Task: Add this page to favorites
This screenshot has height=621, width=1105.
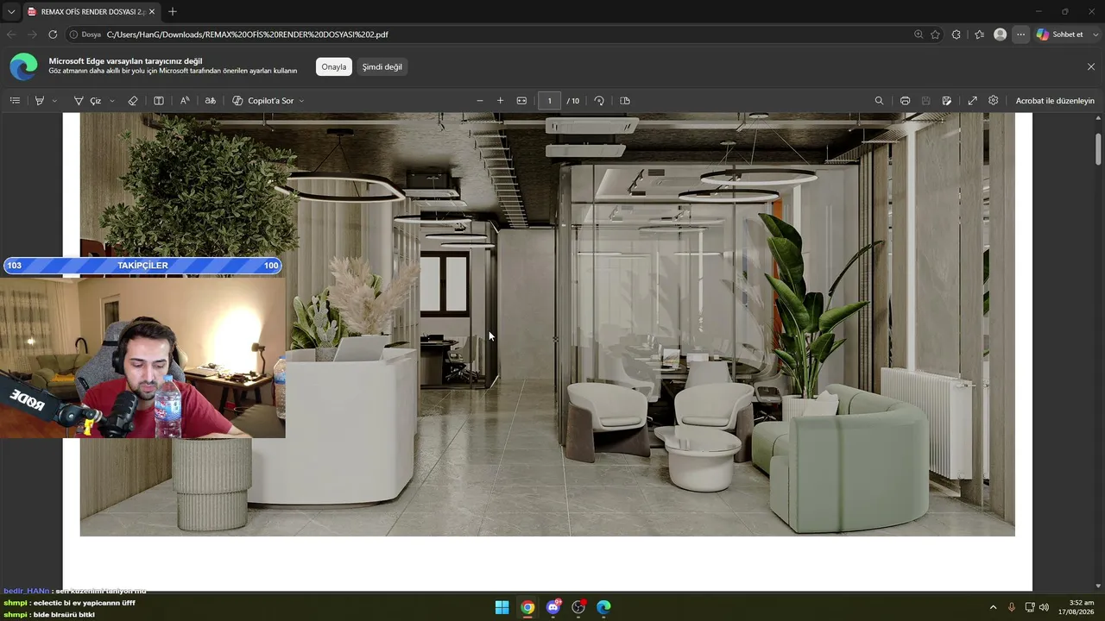Action: tap(935, 34)
